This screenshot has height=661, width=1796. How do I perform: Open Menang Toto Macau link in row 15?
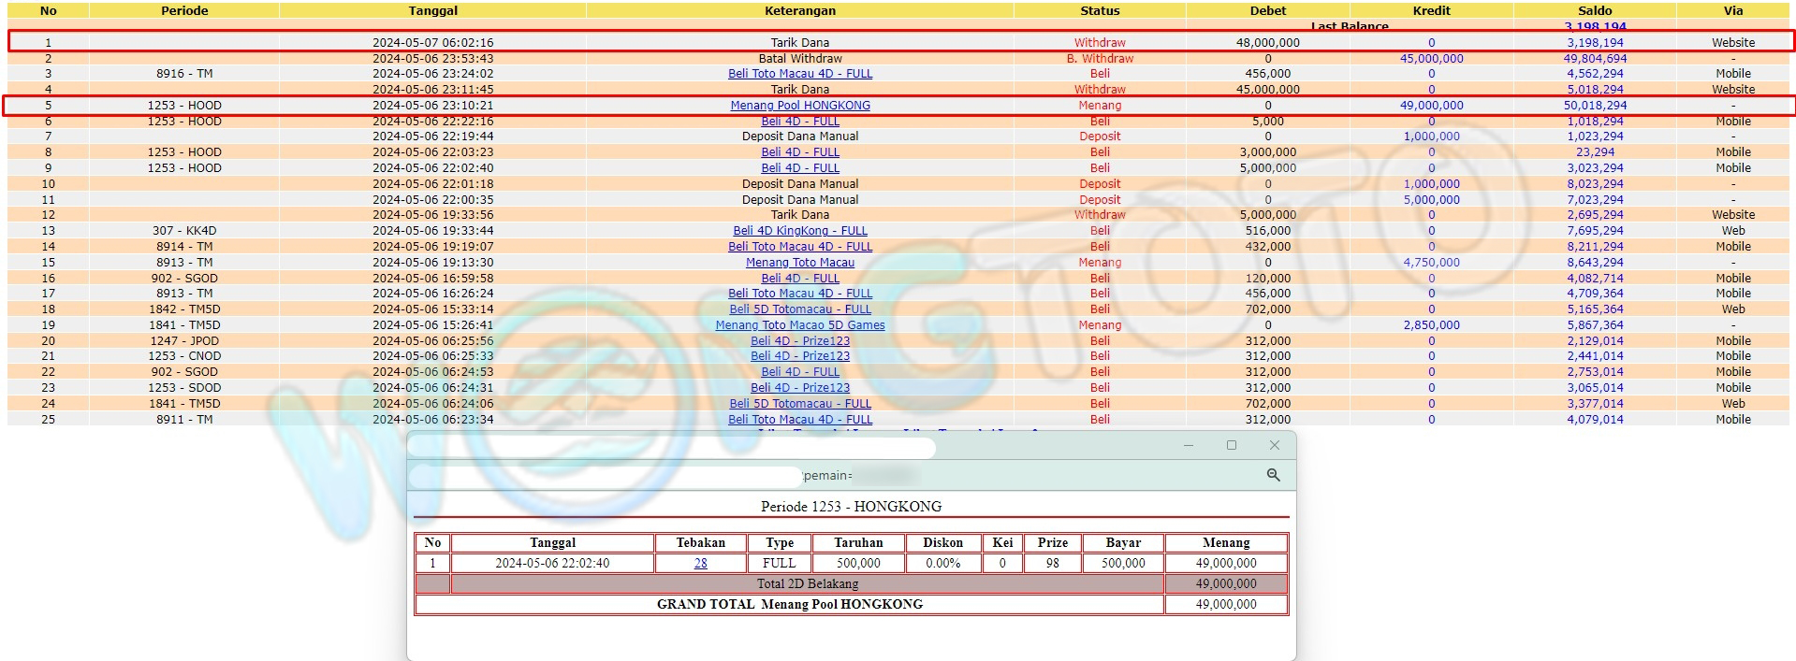[800, 263]
